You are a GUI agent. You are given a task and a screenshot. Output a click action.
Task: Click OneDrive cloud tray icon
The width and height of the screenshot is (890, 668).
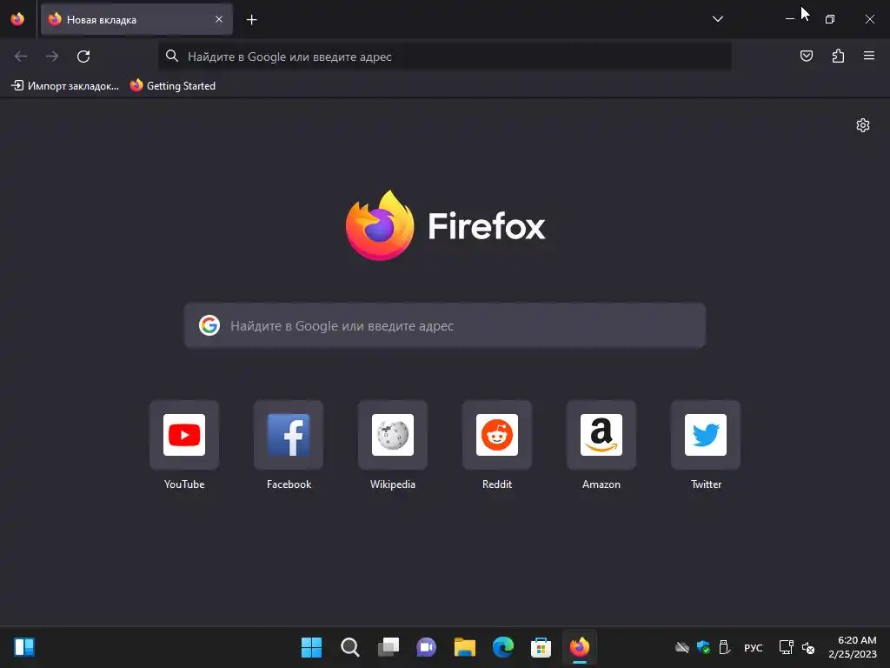(x=682, y=647)
